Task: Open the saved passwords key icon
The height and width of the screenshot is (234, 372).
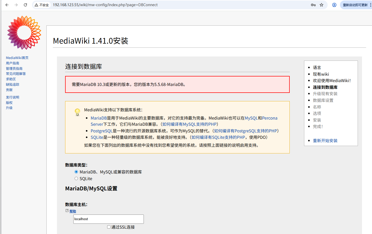Action: [x=313, y=5]
